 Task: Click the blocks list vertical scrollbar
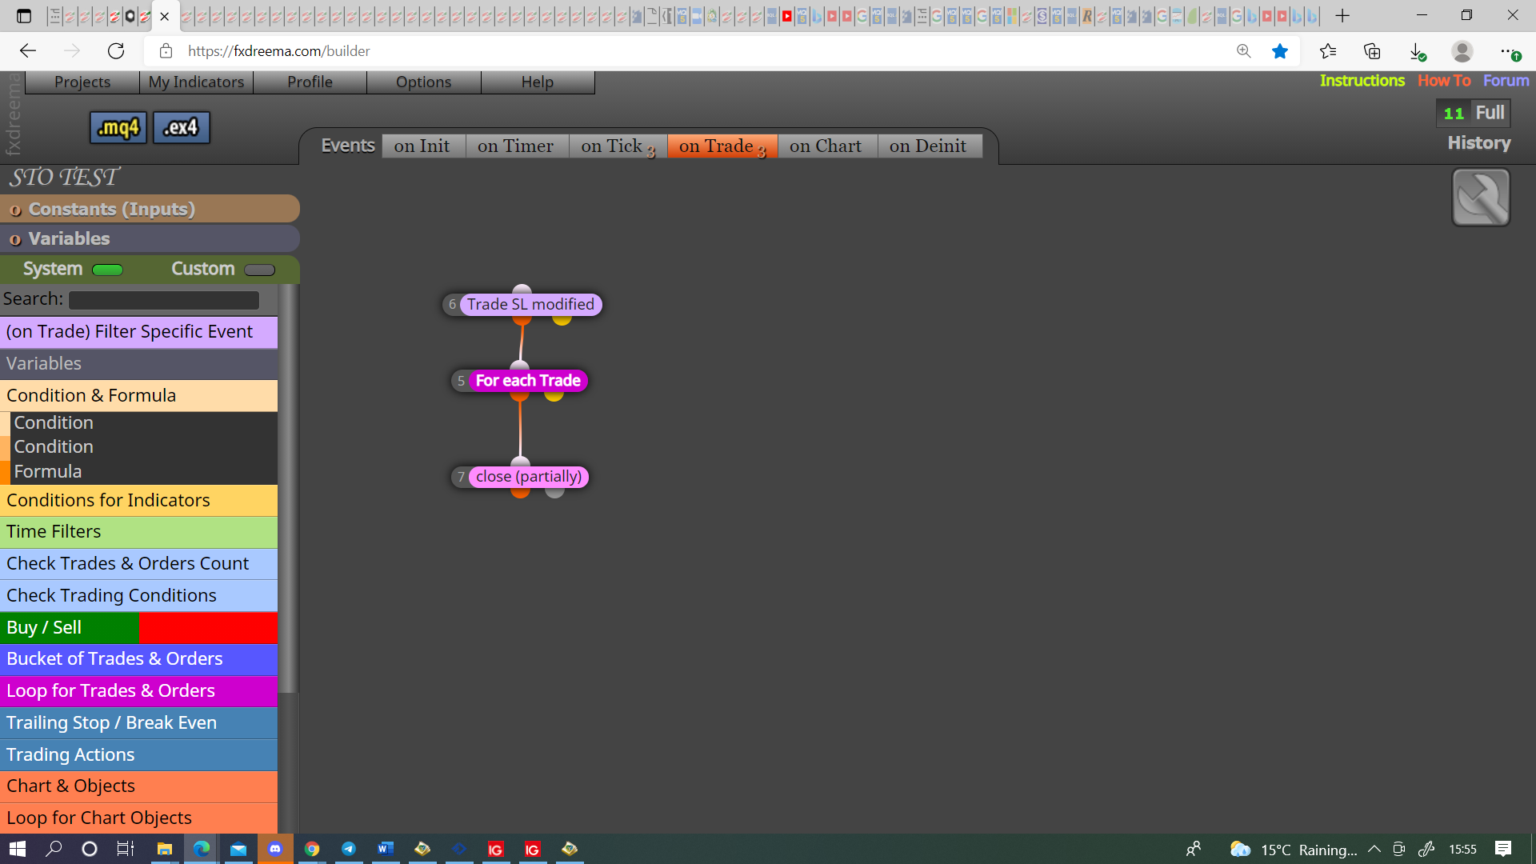pyautogui.click(x=288, y=488)
